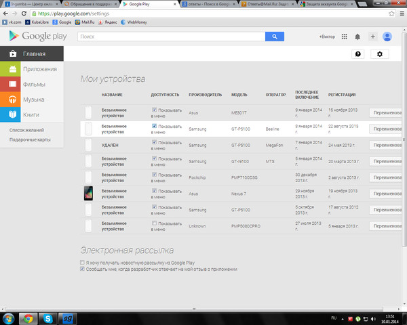Viewport: 407px width, 325px height.
Task: Open the WebMoney bookmark
Action: pos(134,22)
